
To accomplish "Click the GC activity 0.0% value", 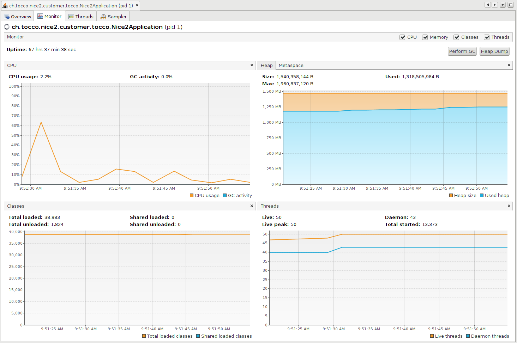I will coord(167,77).
